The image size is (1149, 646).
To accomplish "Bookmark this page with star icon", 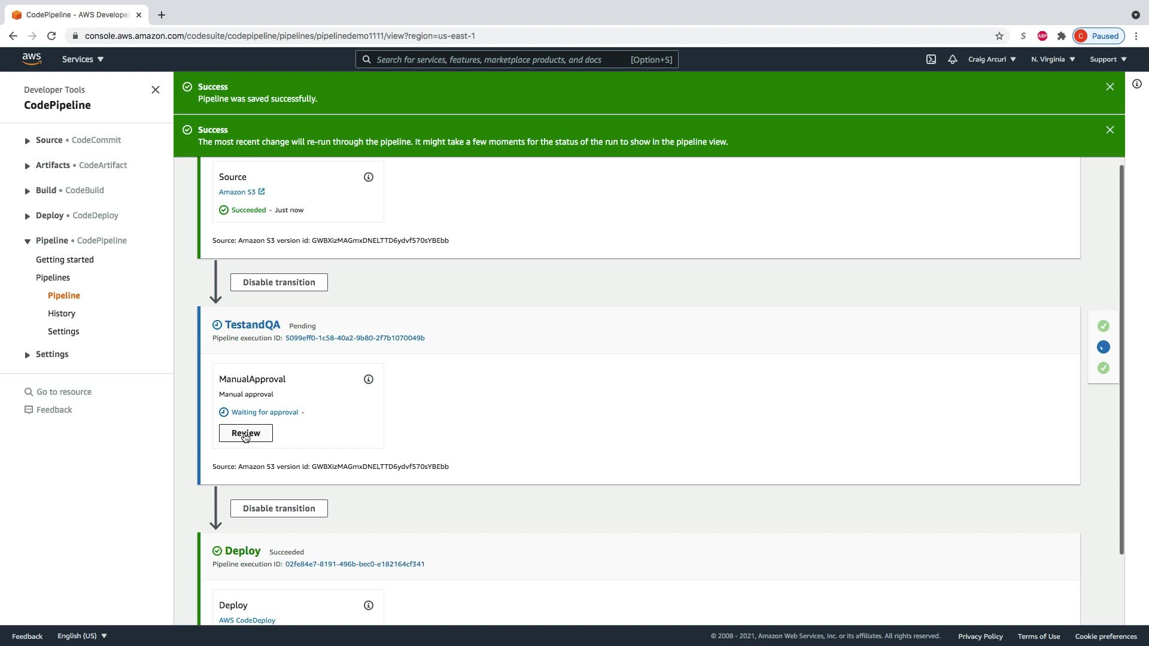I will click(999, 36).
